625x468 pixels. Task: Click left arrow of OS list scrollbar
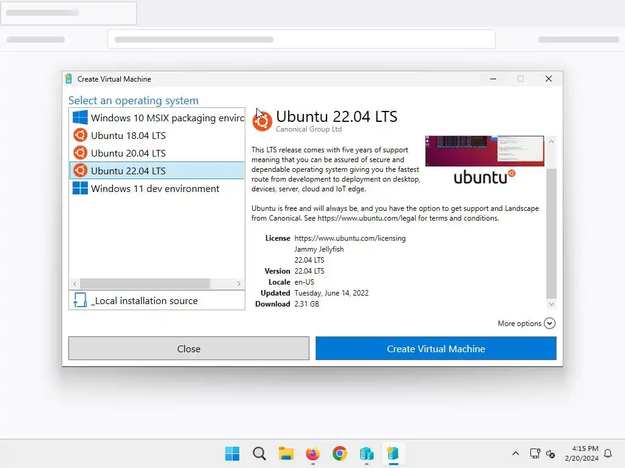pyautogui.click(x=74, y=283)
